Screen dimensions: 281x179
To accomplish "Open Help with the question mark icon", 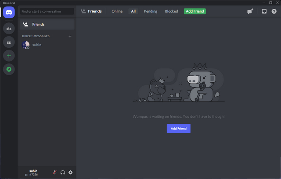I will pyautogui.click(x=274, y=11).
